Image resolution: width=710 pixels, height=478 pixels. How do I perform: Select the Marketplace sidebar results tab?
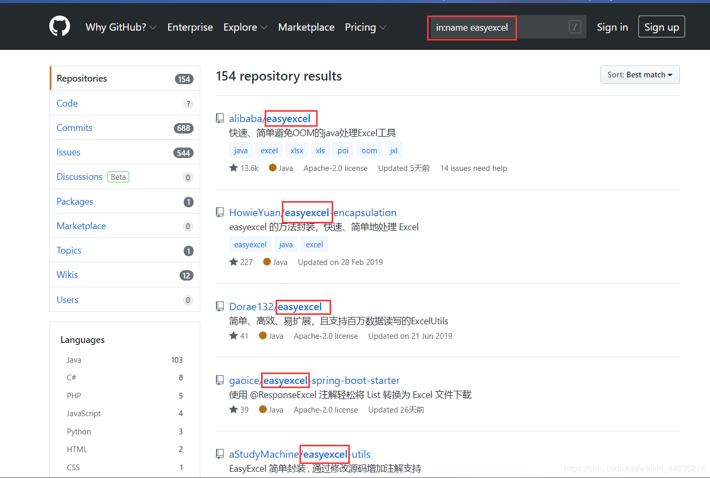125,226
